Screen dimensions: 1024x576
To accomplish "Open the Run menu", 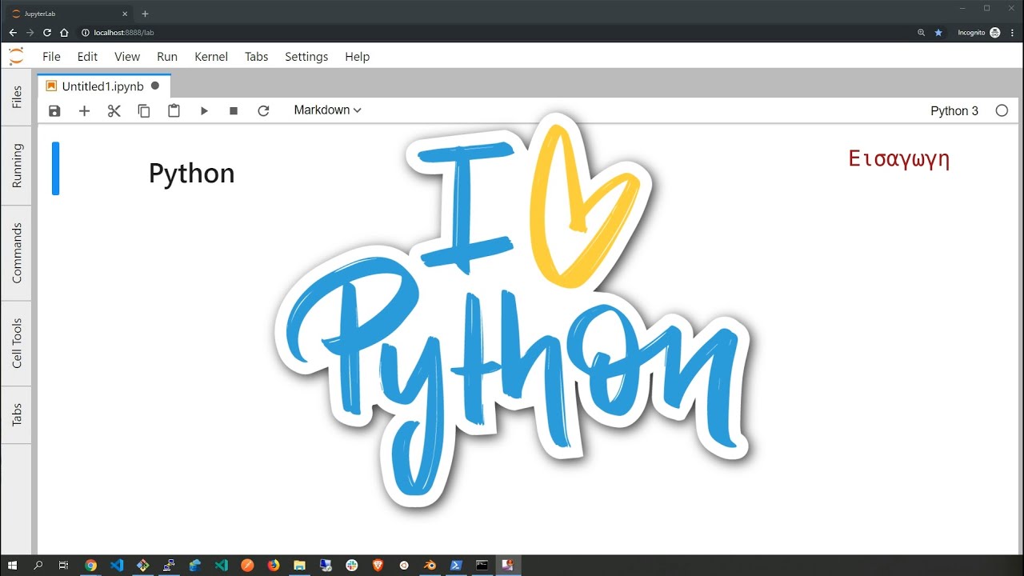I will 167,57.
